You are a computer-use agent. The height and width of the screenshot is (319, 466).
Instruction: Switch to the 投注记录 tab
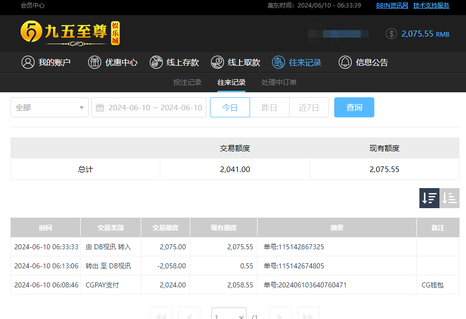(x=187, y=82)
